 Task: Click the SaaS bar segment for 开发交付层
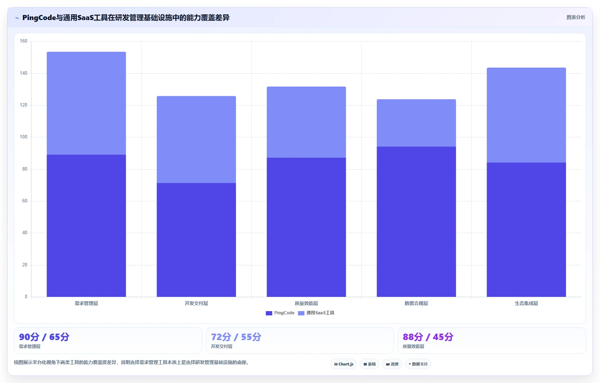pos(196,139)
